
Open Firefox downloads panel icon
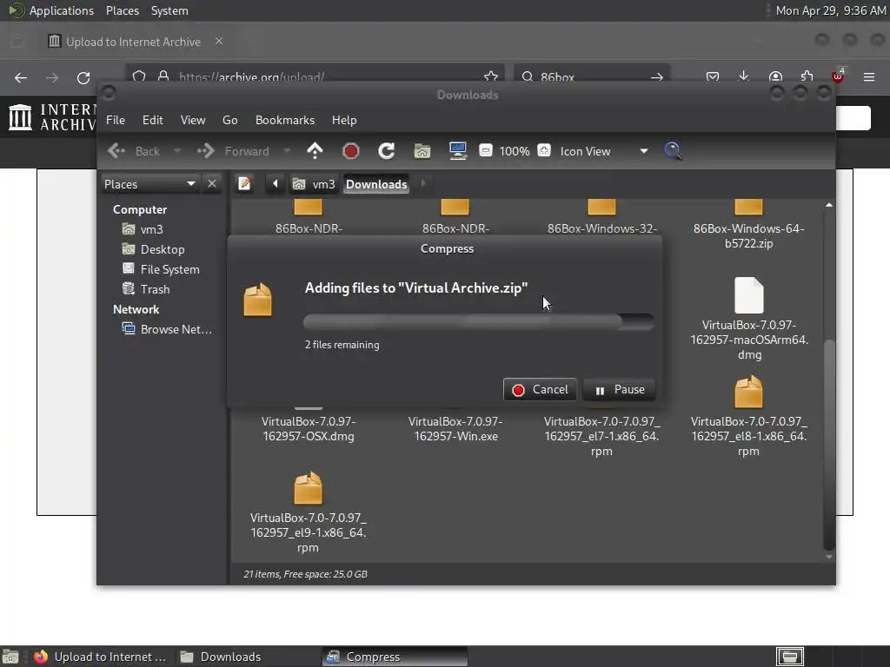(744, 77)
